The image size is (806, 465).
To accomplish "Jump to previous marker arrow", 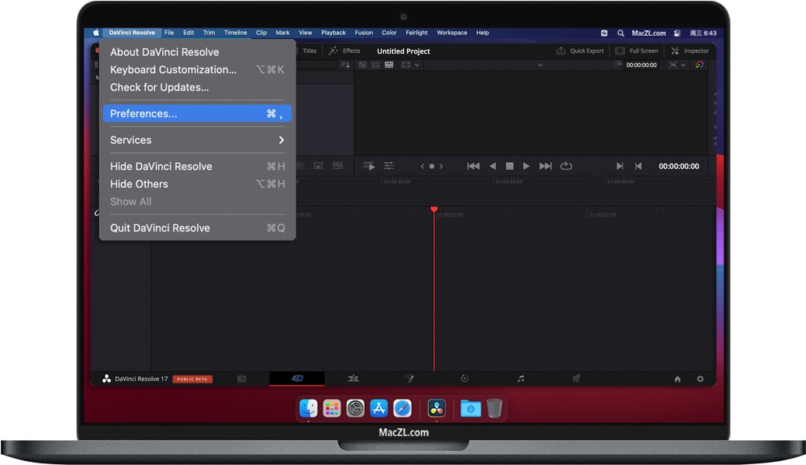I will pos(422,166).
